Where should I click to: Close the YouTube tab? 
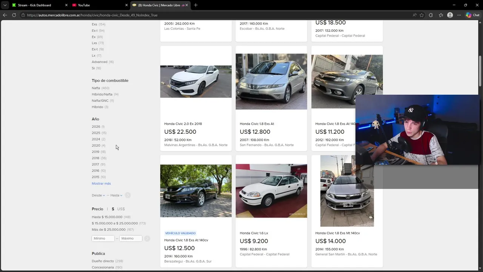126,5
